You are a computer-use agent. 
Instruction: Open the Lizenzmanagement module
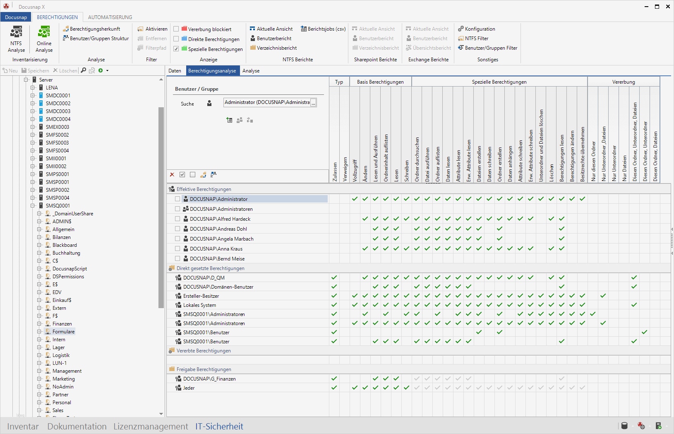[x=151, y=427]
